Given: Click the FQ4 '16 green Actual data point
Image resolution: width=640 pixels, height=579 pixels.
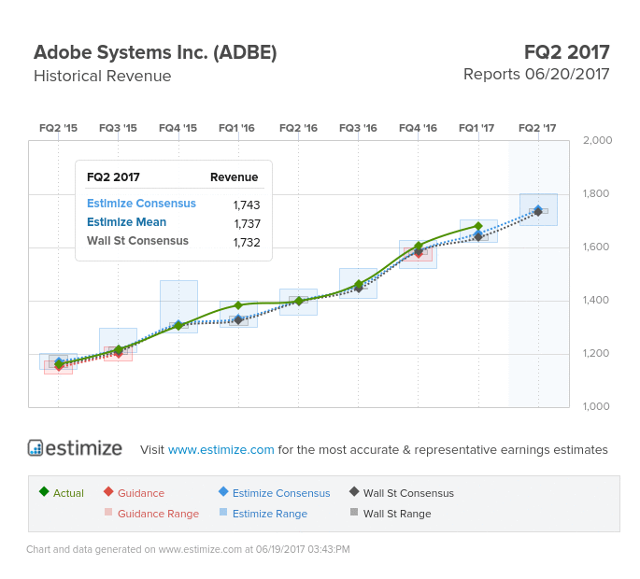Looking at the screenshot, I should tap(419, 246).
